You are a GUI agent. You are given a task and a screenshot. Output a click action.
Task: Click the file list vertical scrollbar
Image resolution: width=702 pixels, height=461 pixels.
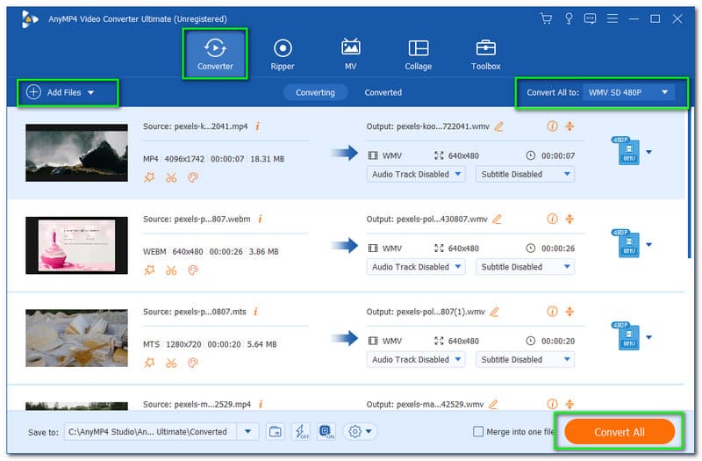(690, 183)
